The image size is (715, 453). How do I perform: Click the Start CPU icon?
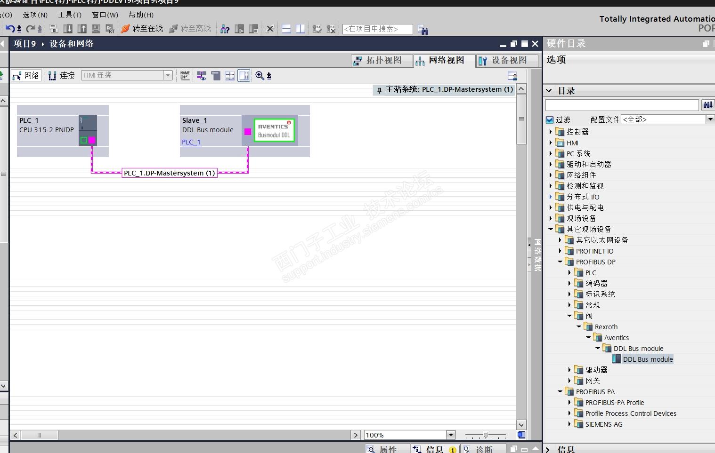coord(239,29)
